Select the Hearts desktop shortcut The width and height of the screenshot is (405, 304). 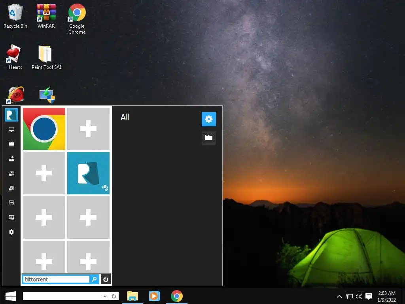(15, 57)
